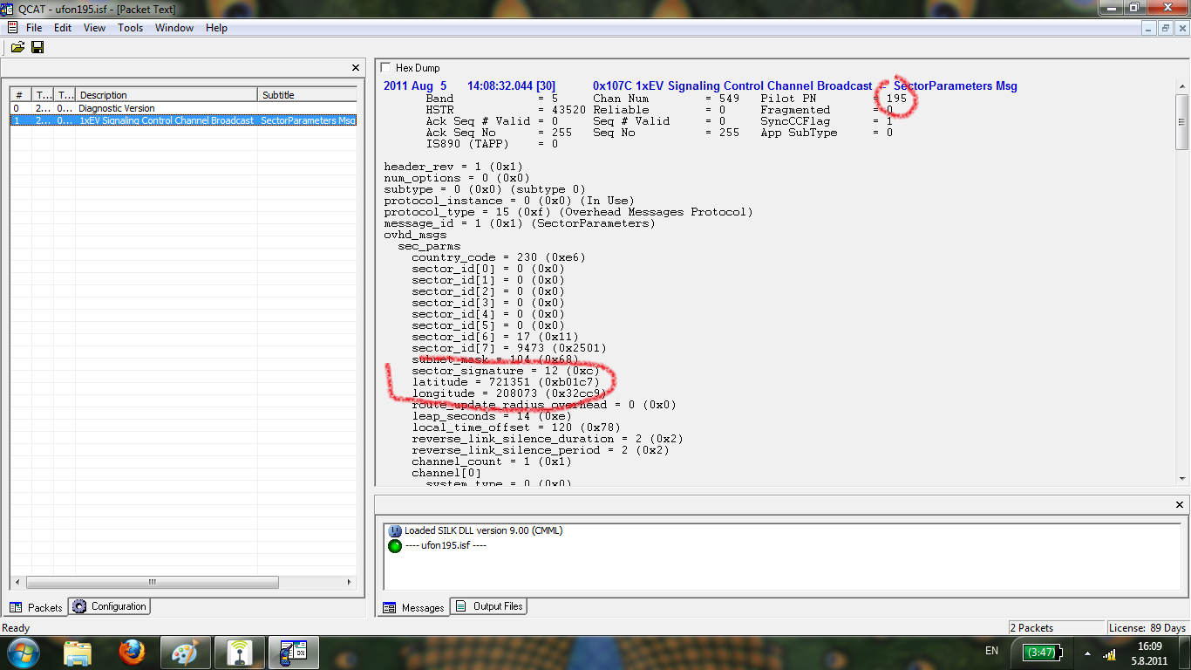Click the longitude = 208073 line
Viewport: 1191px width, 670px height.
[509, 393]
